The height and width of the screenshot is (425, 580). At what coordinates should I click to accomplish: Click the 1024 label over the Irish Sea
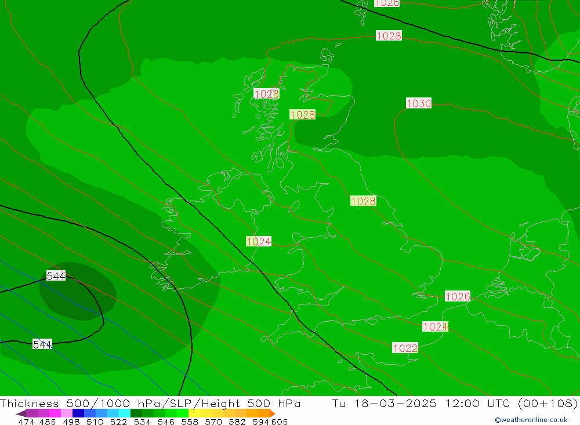[259, 242]
